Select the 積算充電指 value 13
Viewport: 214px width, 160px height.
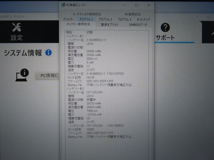[x=88, y=66]
